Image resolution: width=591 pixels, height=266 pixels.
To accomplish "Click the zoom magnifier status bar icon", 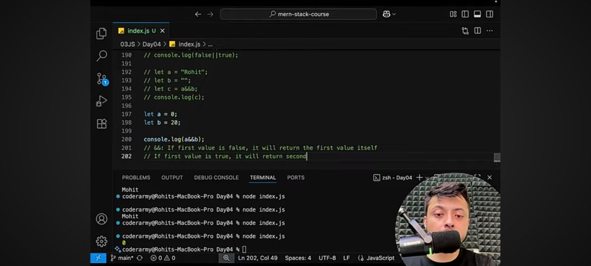I will point(226,258).
